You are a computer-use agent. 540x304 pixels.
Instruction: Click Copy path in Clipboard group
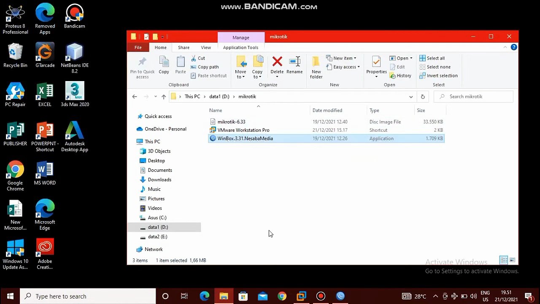pos(204,67)
